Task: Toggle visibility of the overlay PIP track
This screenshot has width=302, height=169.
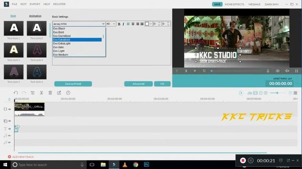Action: (9, 121)
